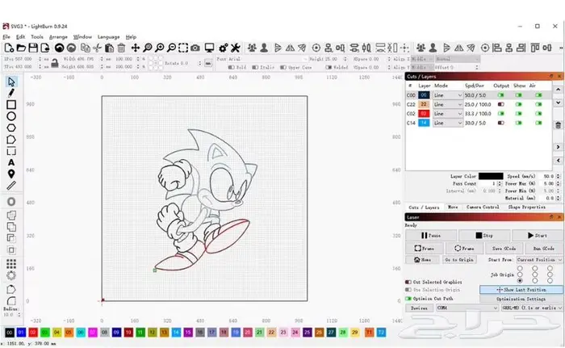Select the Polygon tool
Screen dimensions: 565x348
11,128
